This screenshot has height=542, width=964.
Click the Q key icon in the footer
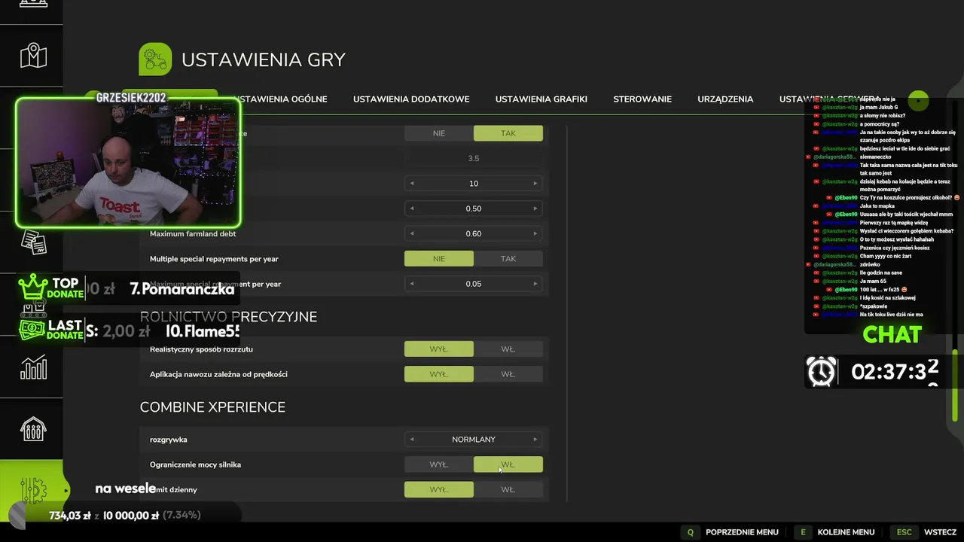[x=690, y=532]
